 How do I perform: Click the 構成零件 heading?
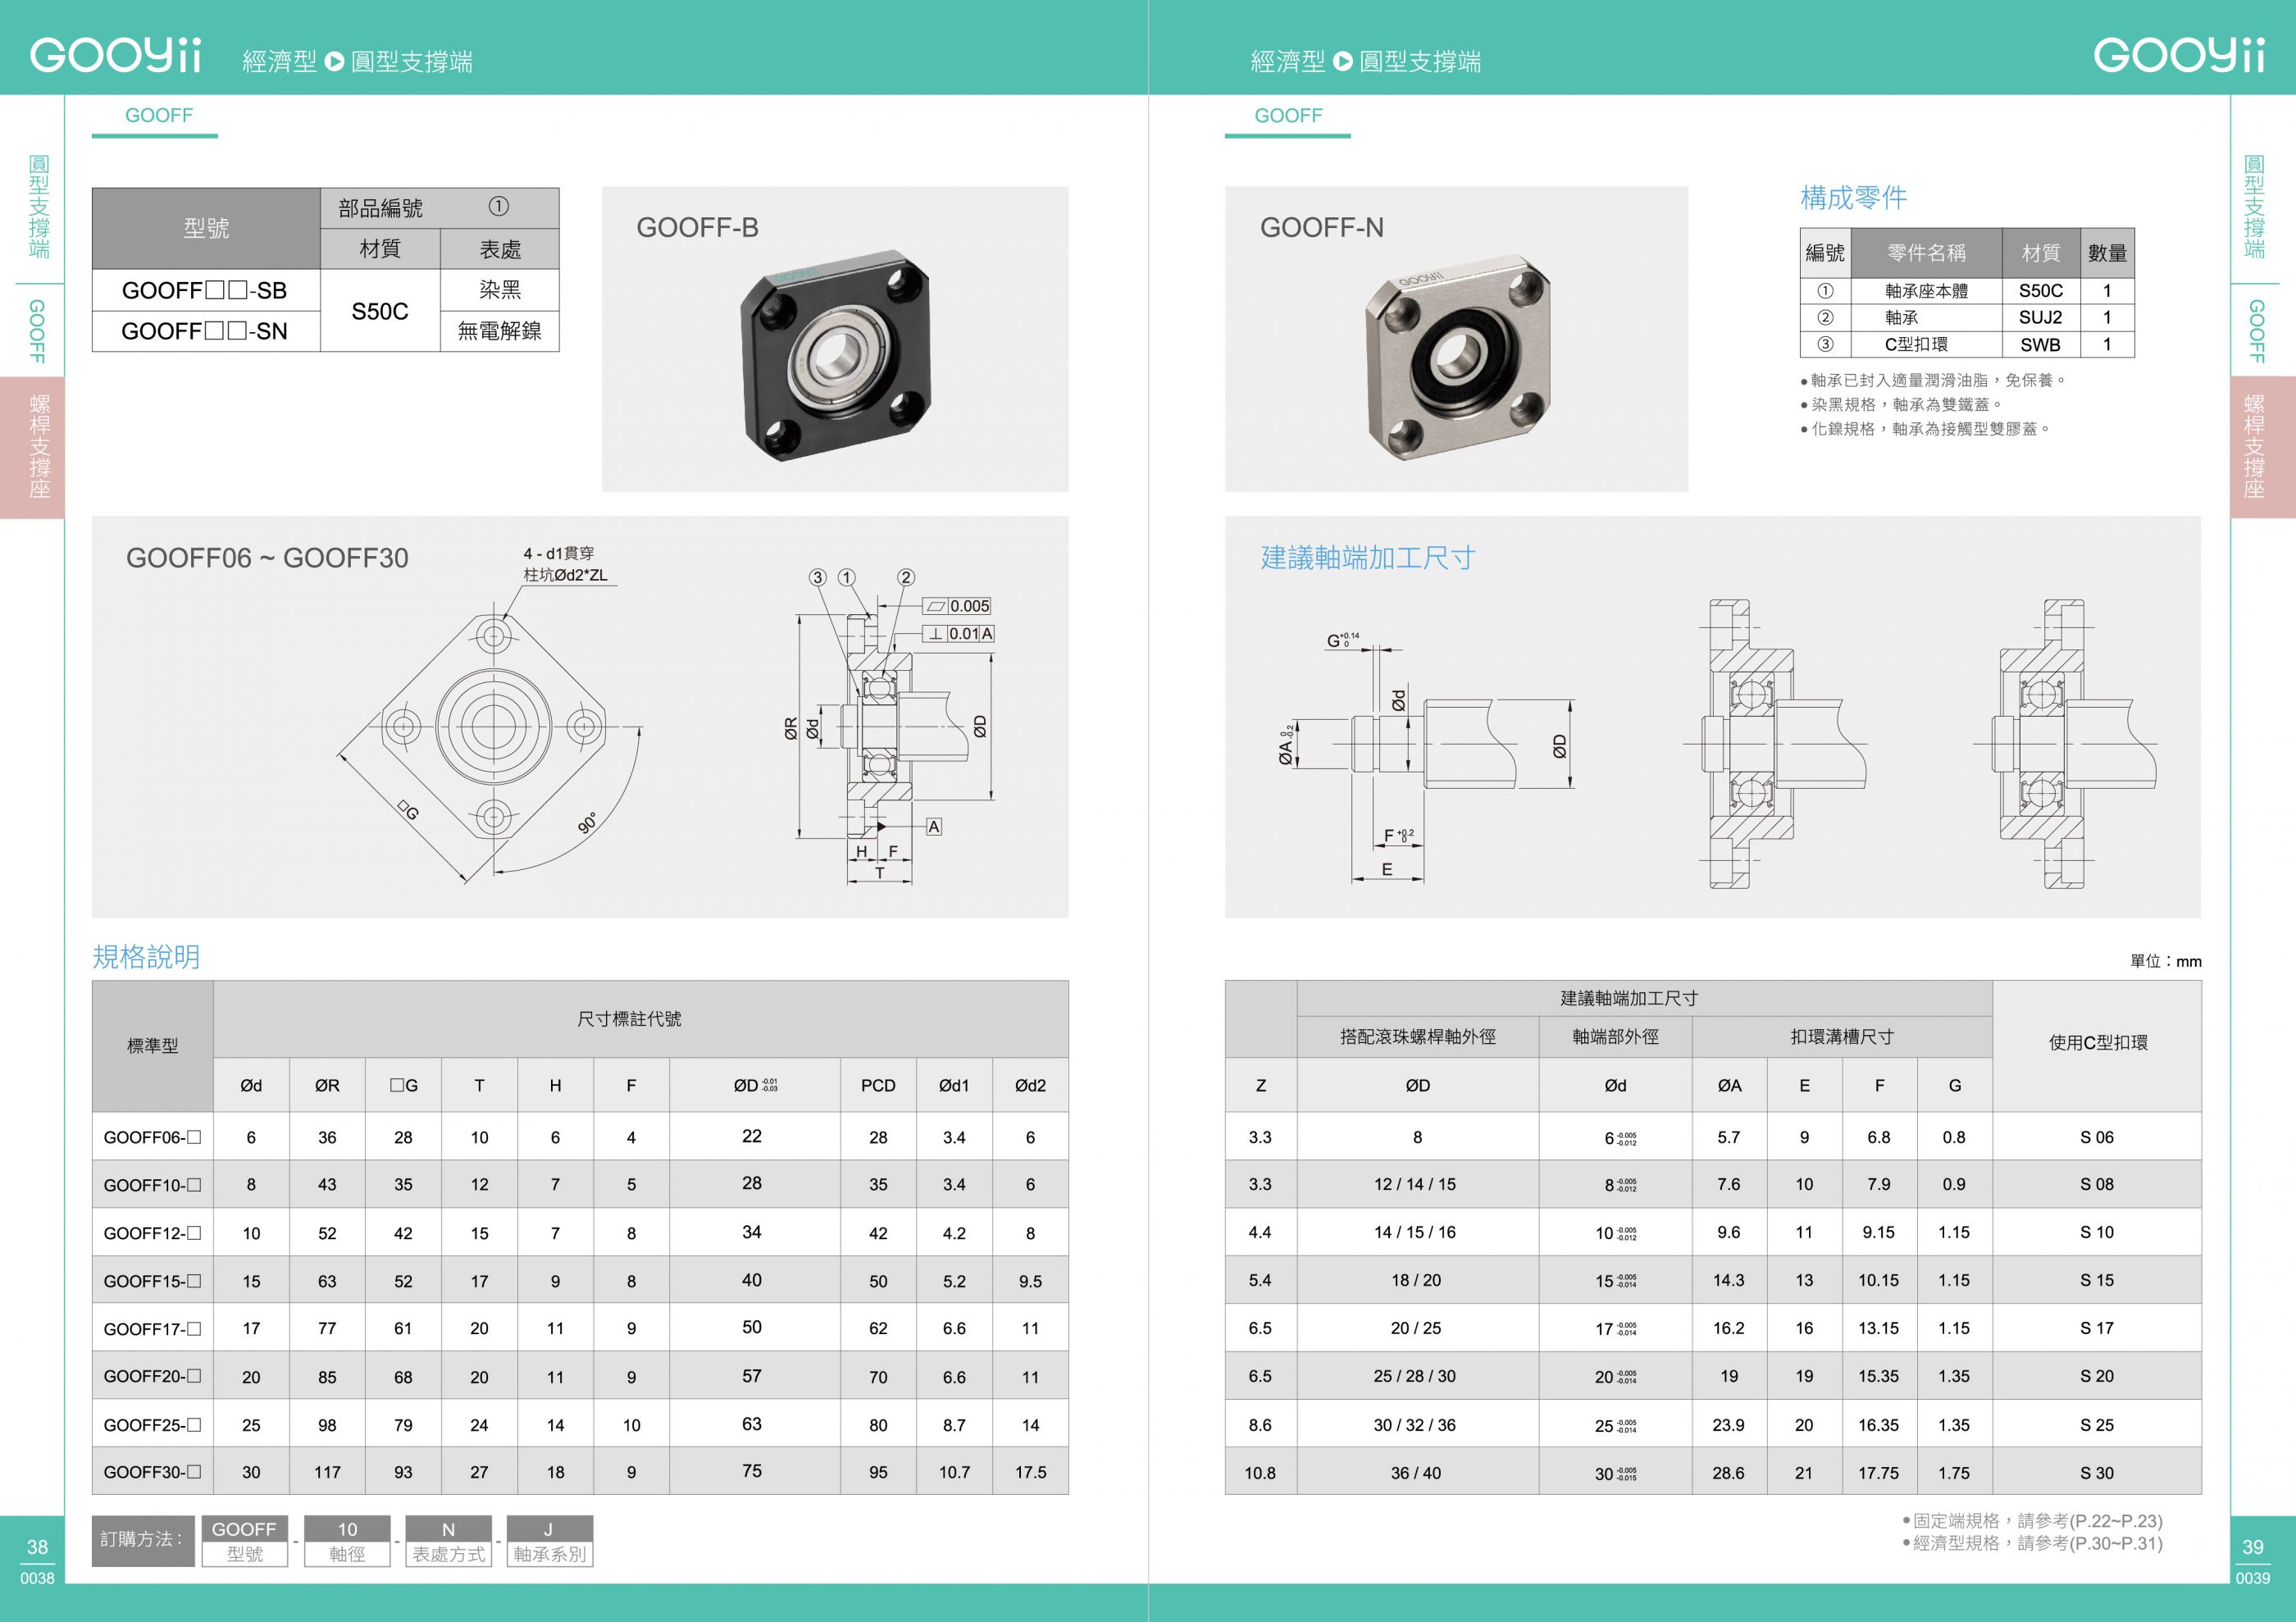[x=1853, y=198]
